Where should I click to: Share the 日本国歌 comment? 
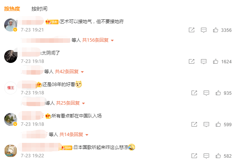[194, 156]
